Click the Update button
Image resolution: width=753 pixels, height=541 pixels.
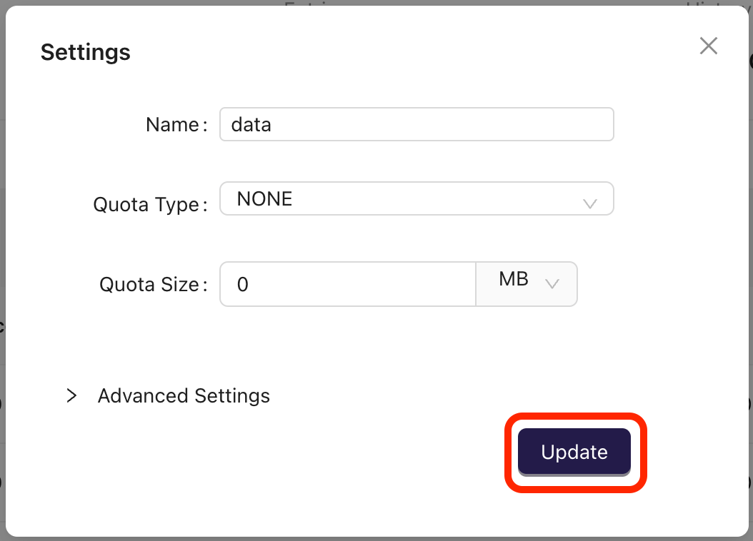(574, 452)
